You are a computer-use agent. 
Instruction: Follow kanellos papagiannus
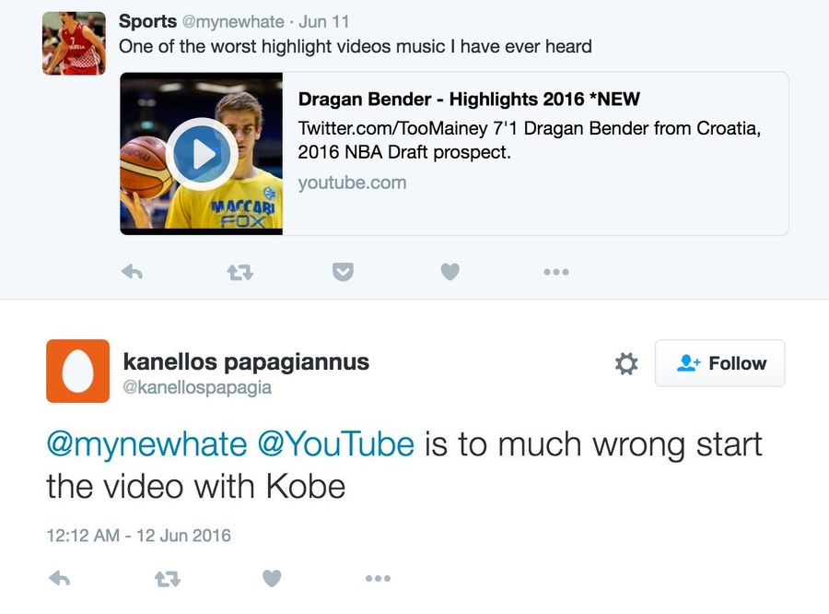pyautogui.click(x=719, y=363)
